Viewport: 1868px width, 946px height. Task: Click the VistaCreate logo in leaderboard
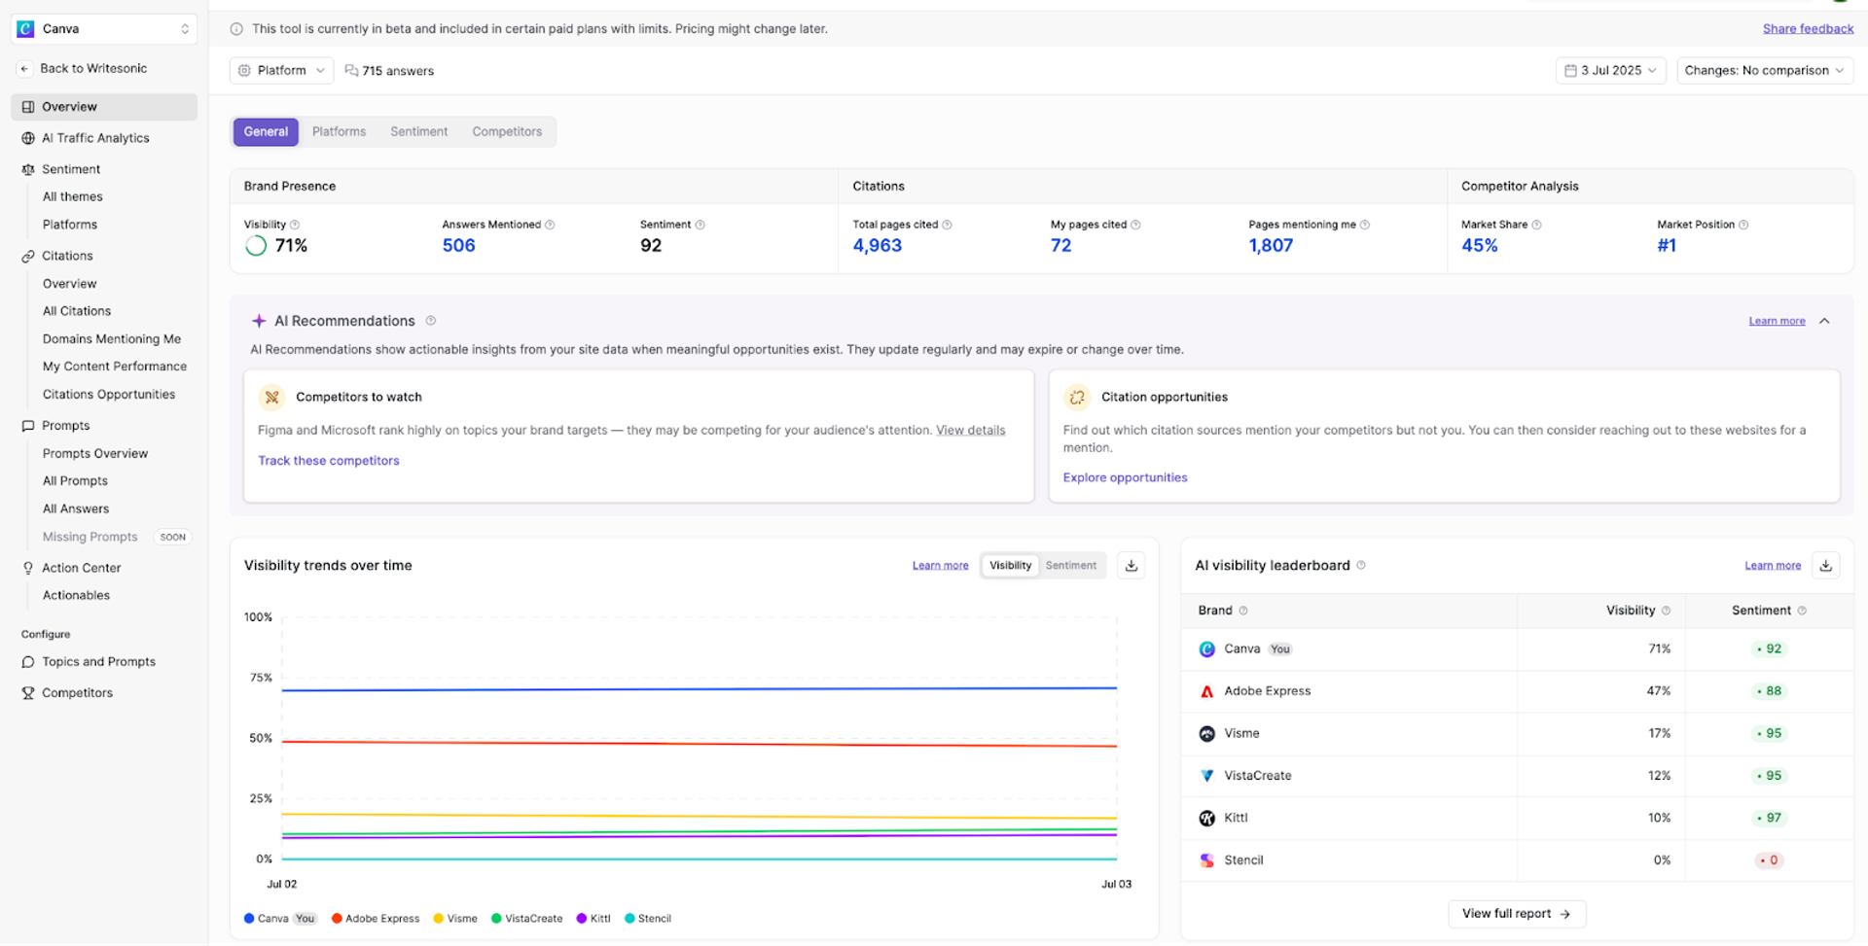click(1207, 776)
